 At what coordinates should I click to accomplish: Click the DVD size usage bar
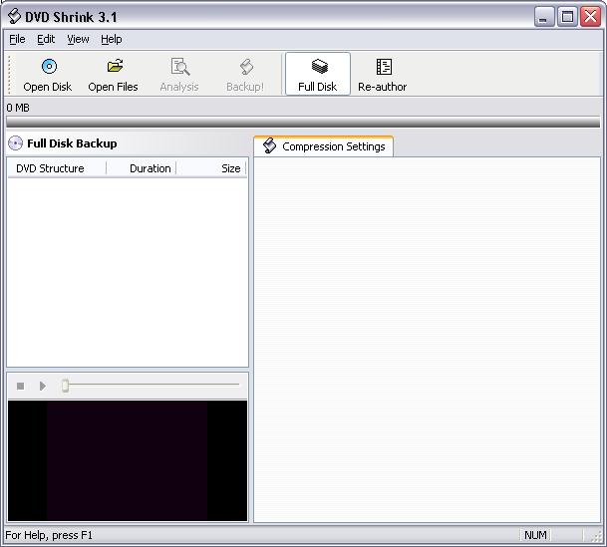(x=303, y=123)
